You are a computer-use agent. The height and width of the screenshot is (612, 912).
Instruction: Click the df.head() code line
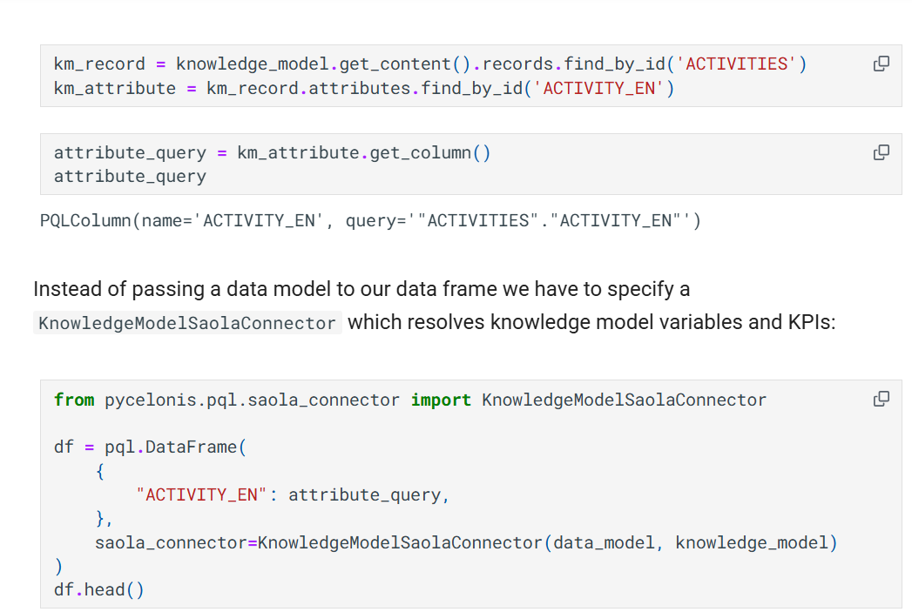pos(98,590)
